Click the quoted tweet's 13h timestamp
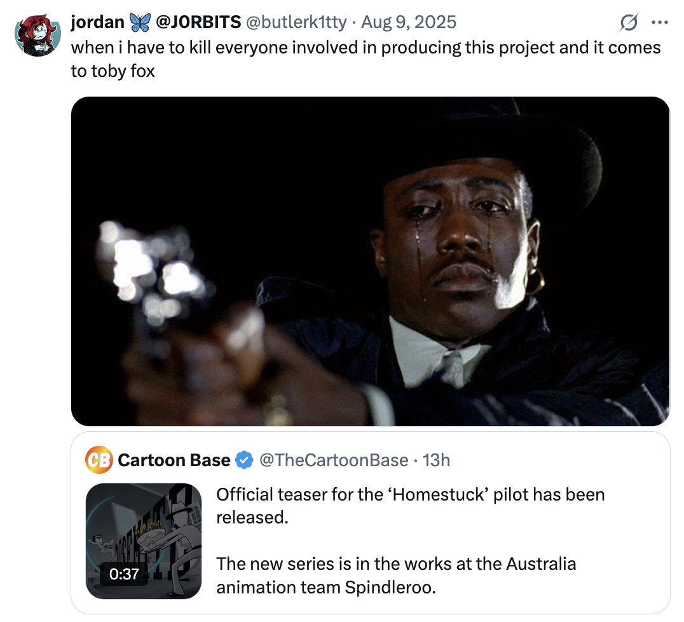684x622 pixels. click(x=436, y=460)
